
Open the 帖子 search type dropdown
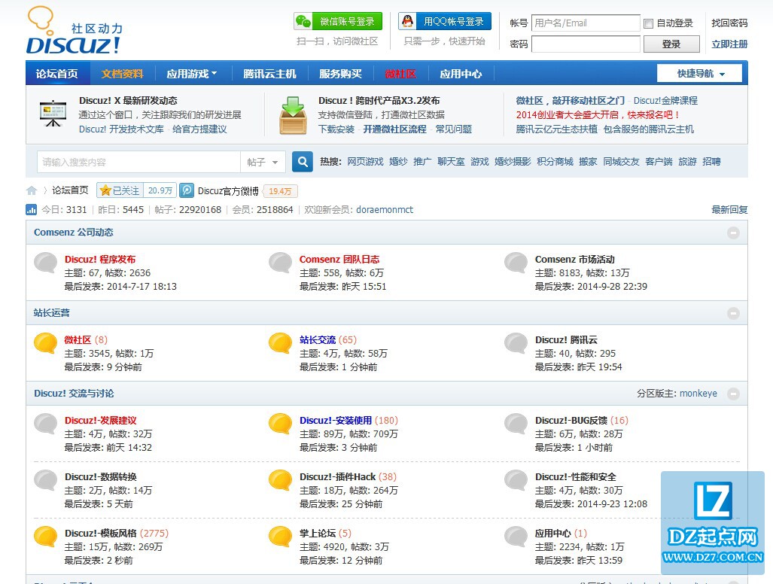(x=263, y=162)
